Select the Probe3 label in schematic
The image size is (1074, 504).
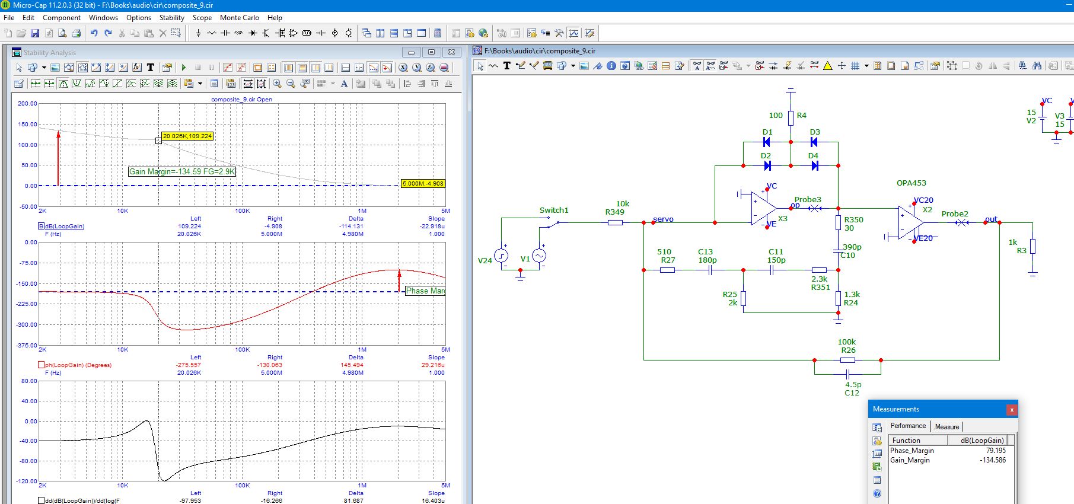point(808,200)
